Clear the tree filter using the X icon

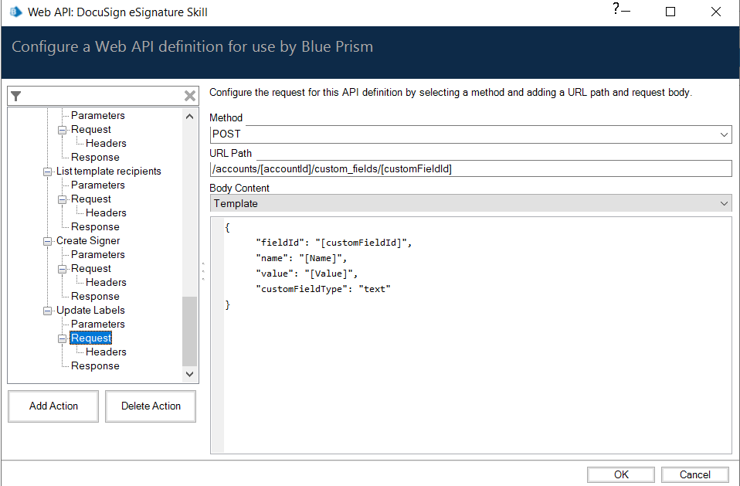coord(189,95)
